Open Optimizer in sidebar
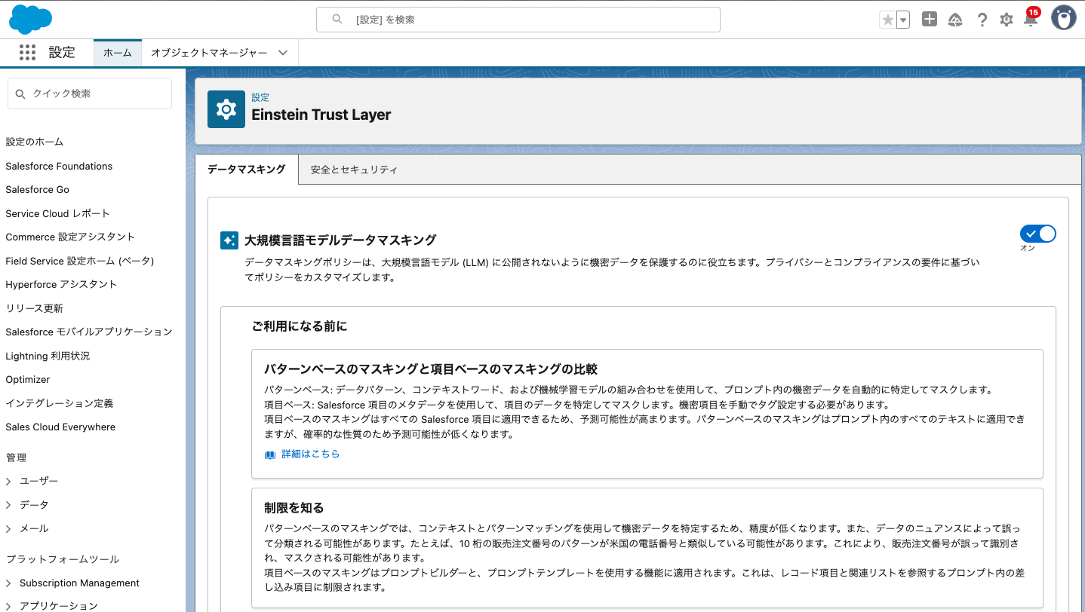The width and height of the screenshot is (1085, 612). tap(27, 379)
